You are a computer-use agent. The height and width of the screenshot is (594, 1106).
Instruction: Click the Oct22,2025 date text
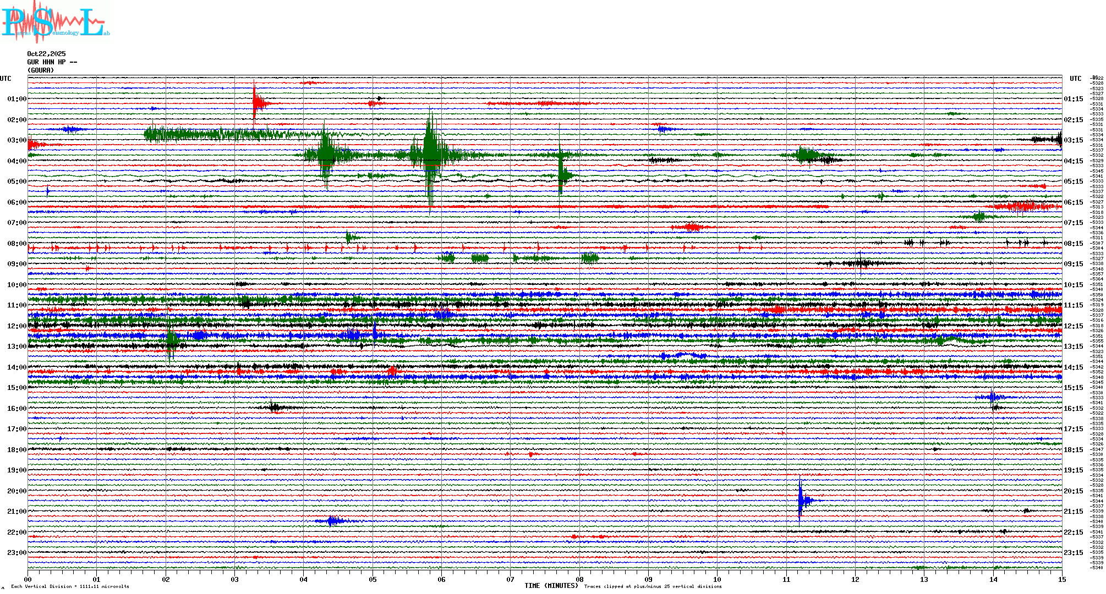click(46, 54)
